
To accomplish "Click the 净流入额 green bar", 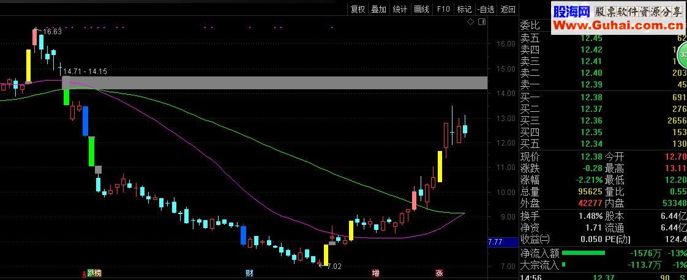I will 583,253.
